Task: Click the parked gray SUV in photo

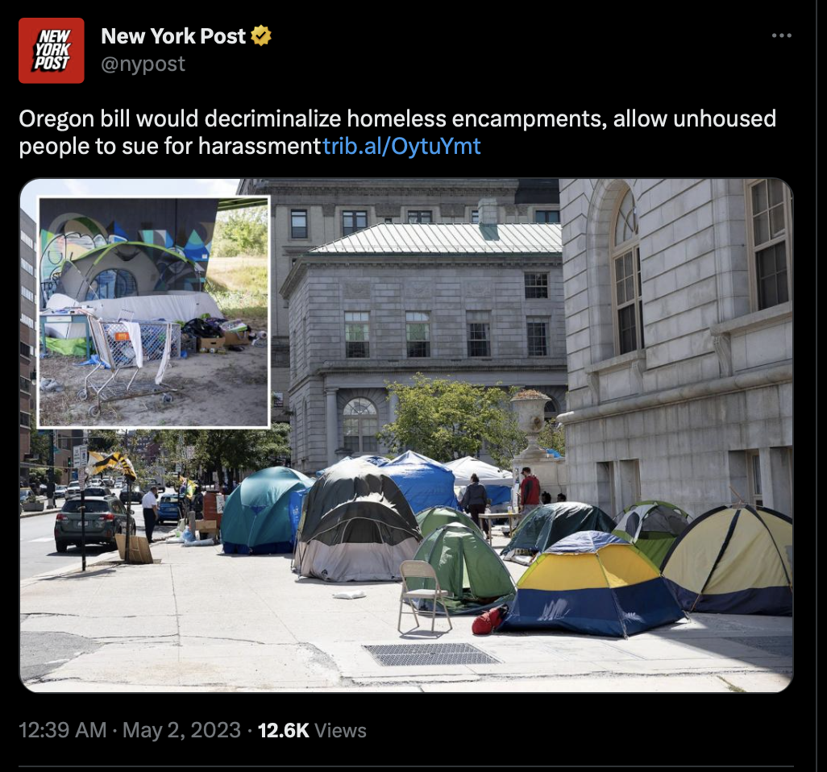Action: pos(94,522)
